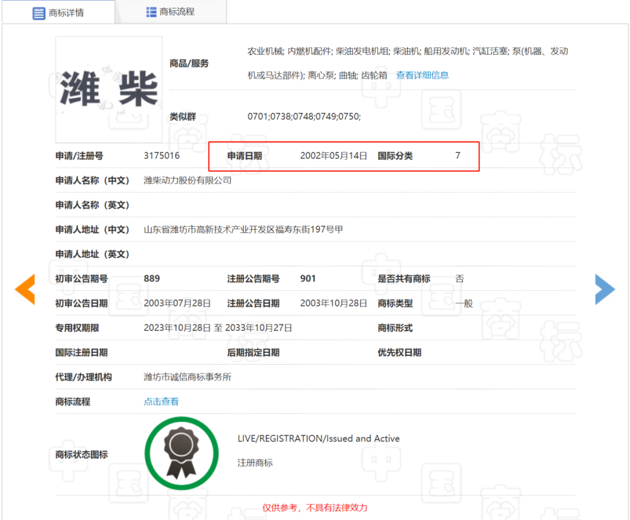Select the shared trademark value 否

(460, 278)
